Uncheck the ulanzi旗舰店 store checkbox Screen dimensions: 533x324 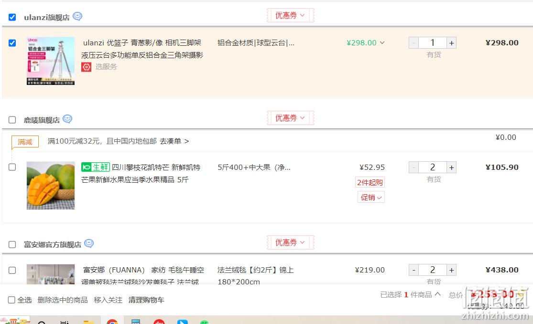pyautogui.click(x=12, y=17)
